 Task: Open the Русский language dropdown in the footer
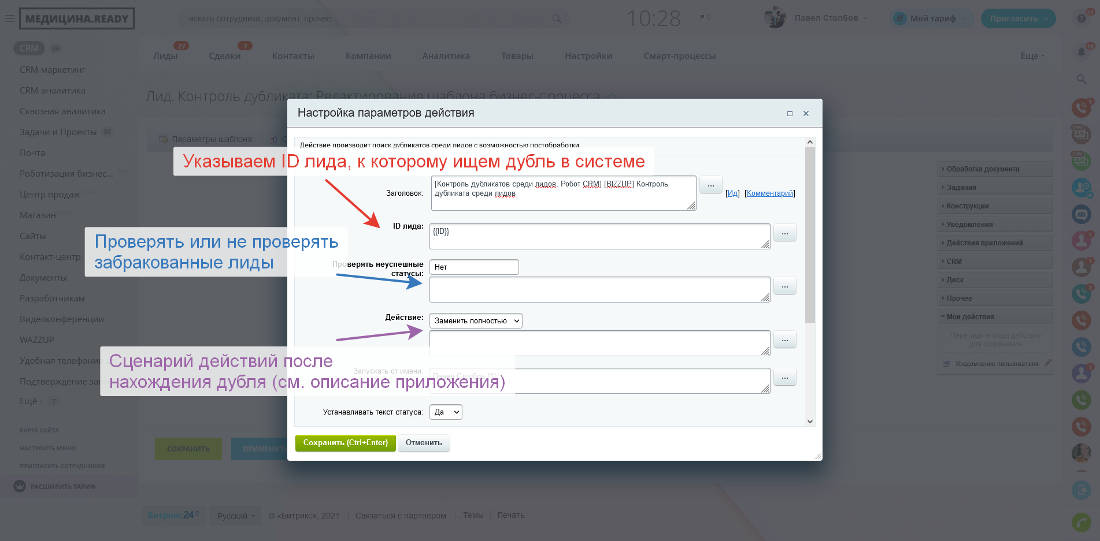236,516
